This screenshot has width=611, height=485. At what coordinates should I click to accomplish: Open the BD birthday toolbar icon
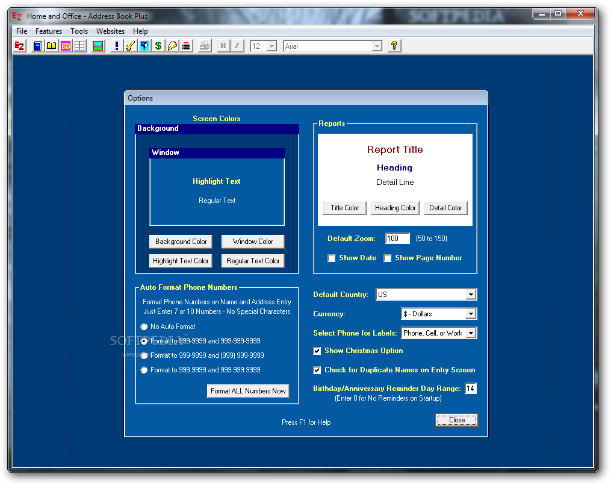click(66, 46)
